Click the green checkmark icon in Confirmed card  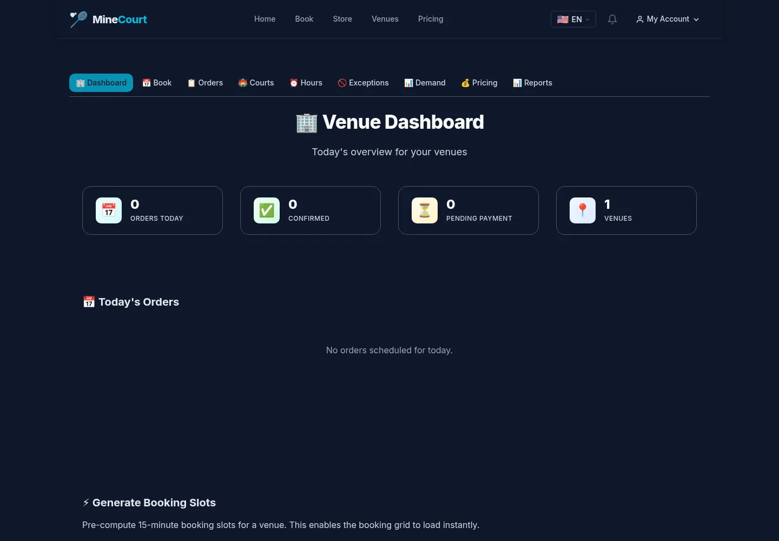(267, 210)
